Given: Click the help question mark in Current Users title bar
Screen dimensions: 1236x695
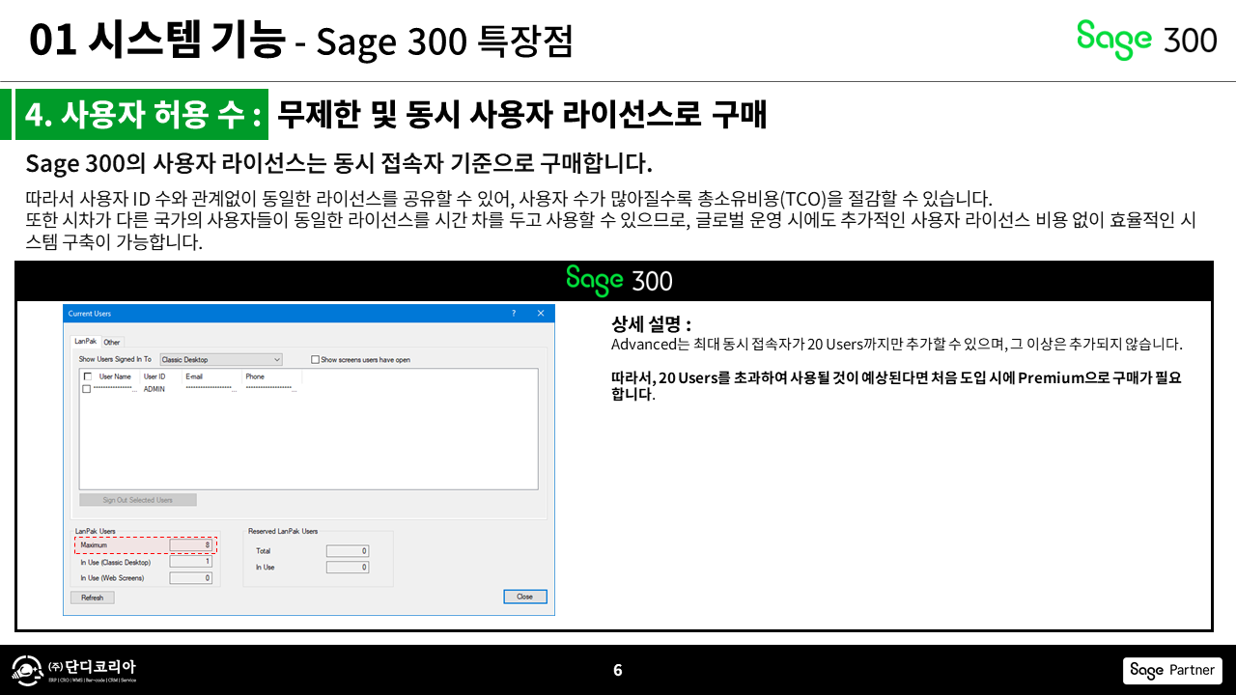Looking at the screenshot, I should [514, 314].
